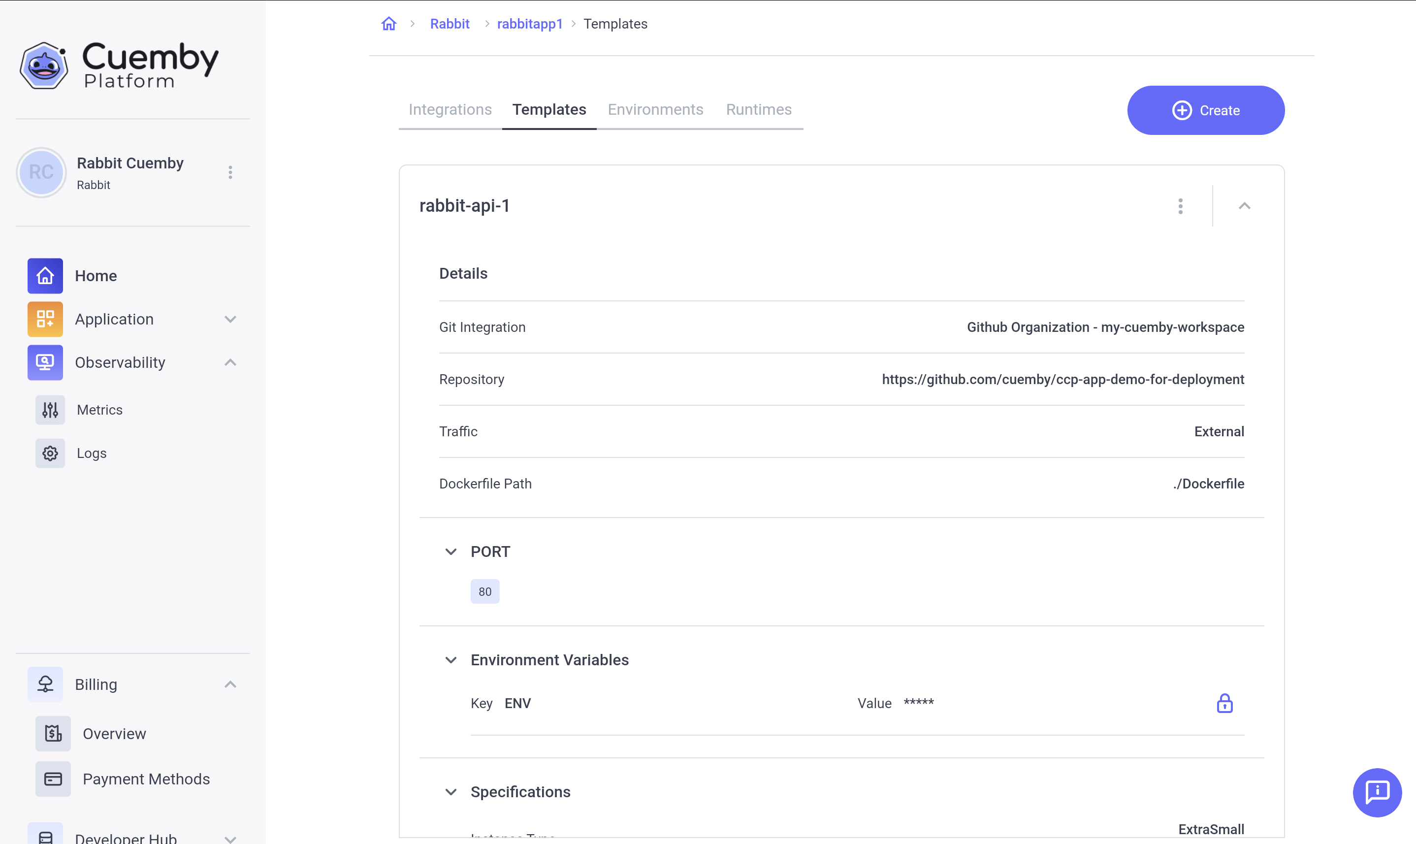Open rabbit-api-1 template options menu
This screenshot has height=844, width=1416.
coord(1181,206)
